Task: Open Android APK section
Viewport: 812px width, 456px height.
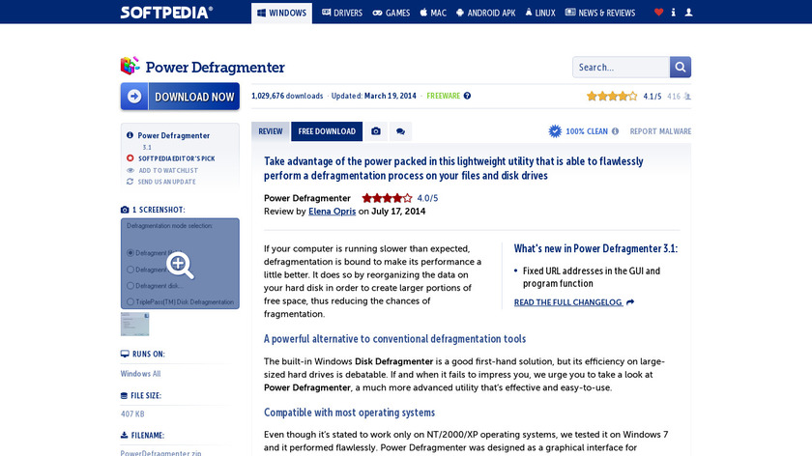Action: [x=485, y=13]
